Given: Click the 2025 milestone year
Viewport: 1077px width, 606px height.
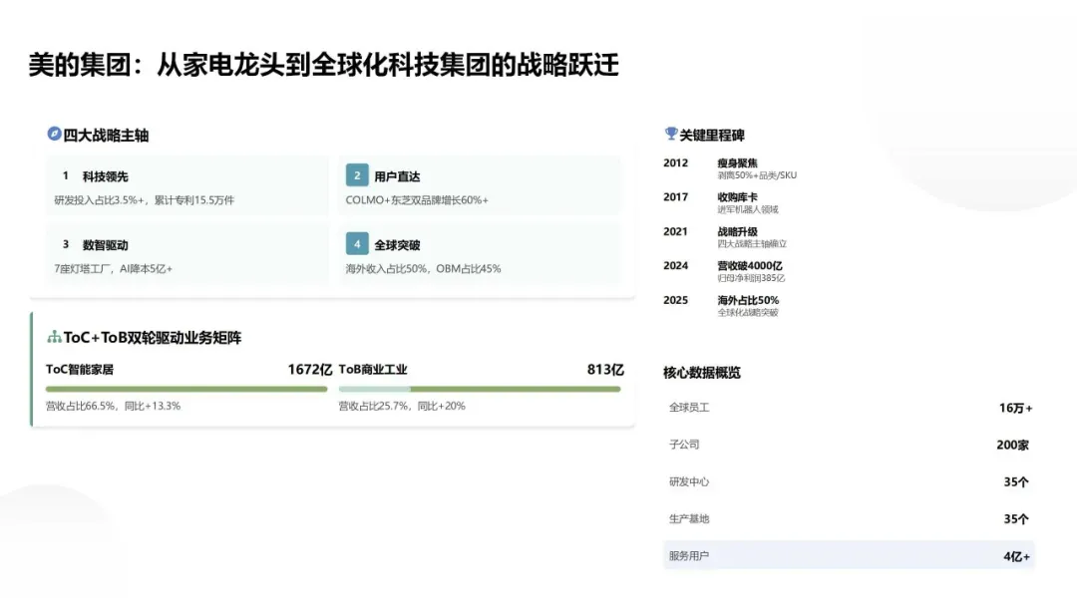Looking at the screenshot, I should tap(676, 300).
